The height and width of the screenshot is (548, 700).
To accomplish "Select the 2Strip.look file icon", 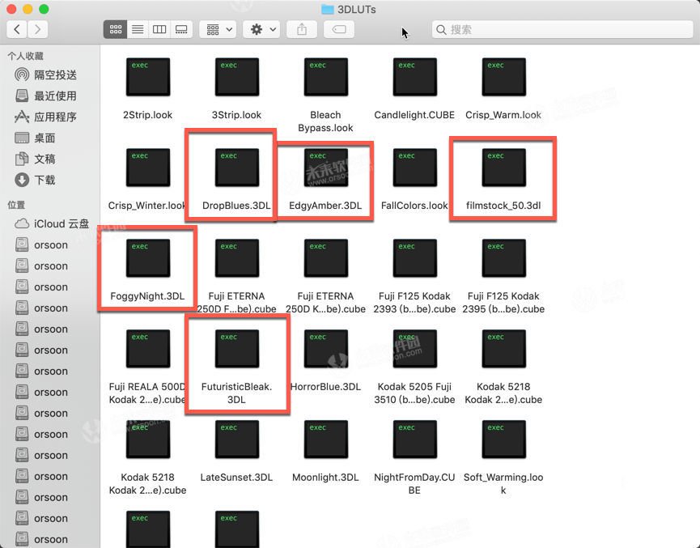I will pyautogui.click(x=148, y=77).
